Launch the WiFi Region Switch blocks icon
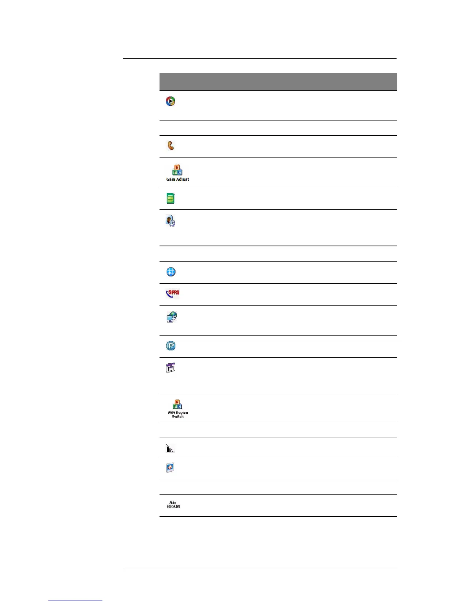Image resolution: width=466 pixels, height=604 pixels. pos(177,404)
